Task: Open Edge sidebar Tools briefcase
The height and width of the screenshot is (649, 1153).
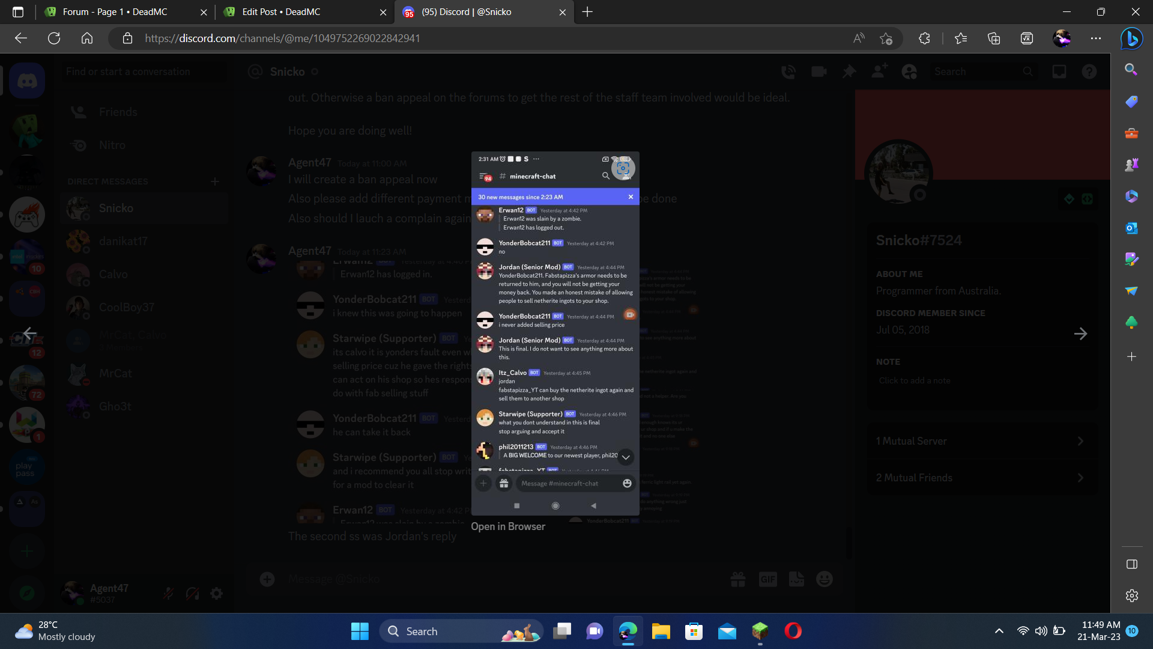Action: pyautogui.click(x=1131, y=133)
